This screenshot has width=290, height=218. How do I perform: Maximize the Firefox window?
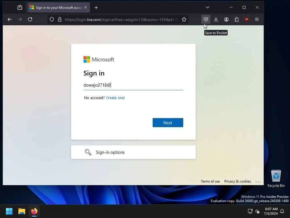[x=244, y=7]
